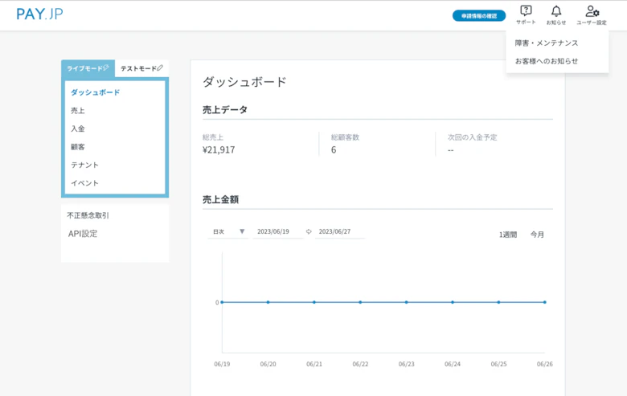Open API設定 in the sidebar
This screenshot has width=627, height=396.
pyautogui.click(x=83, y=234)
